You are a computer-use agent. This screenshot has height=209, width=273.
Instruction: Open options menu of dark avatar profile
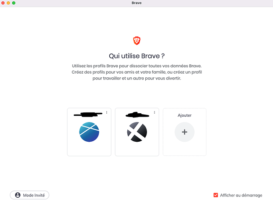(x=155, y=112)
